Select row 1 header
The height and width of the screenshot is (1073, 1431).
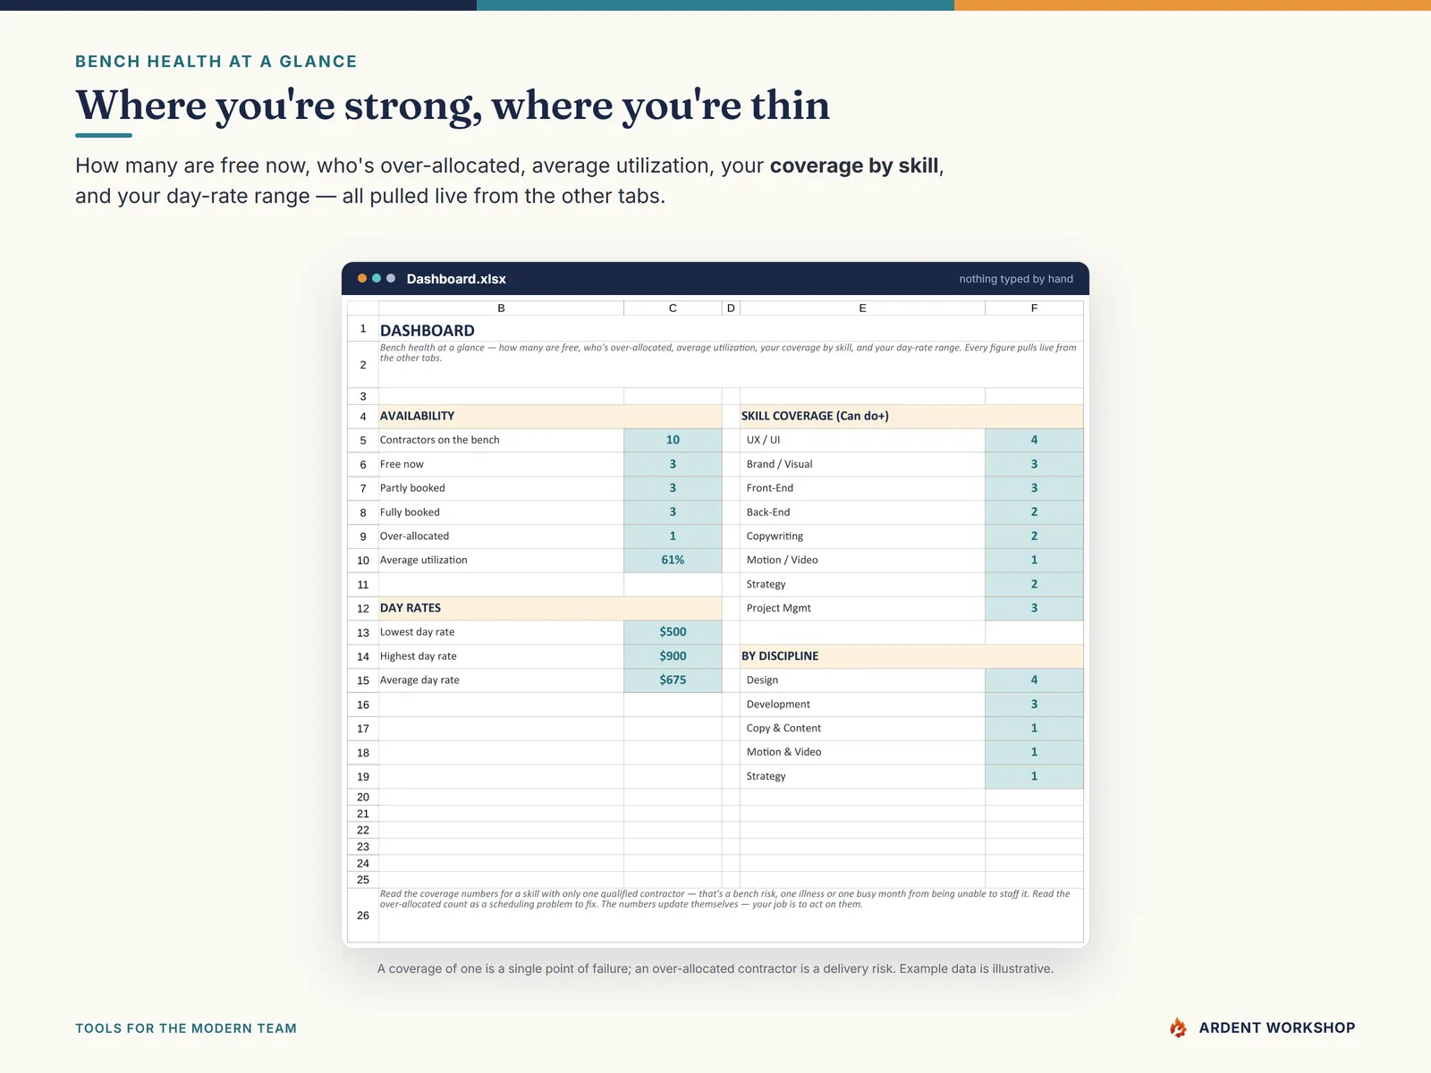point(363,329)
